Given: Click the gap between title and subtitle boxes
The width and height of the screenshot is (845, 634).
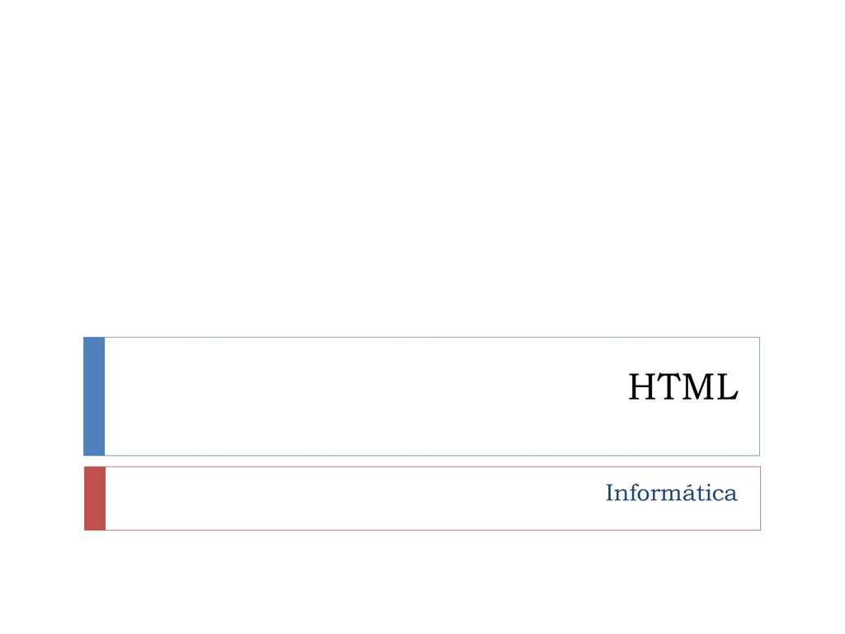Looking at the screenshot, I should click(422, 461).
